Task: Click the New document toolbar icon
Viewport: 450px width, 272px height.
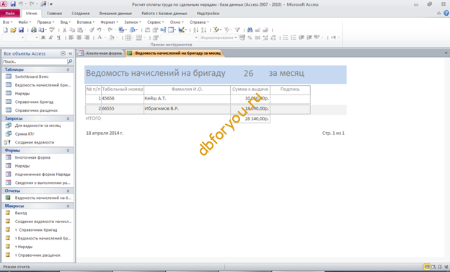Action: [6, 30]
